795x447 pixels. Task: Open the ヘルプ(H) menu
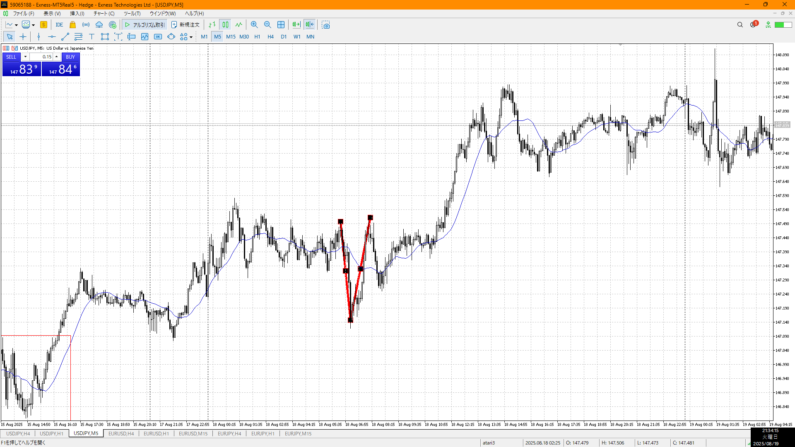click(x=194, y=14)
